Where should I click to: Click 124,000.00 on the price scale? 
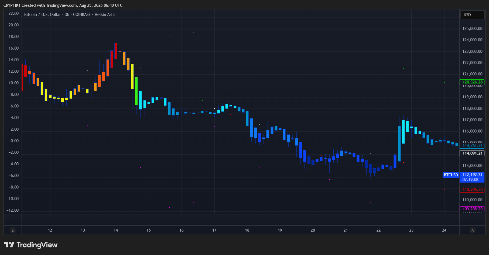pos(472,40)
